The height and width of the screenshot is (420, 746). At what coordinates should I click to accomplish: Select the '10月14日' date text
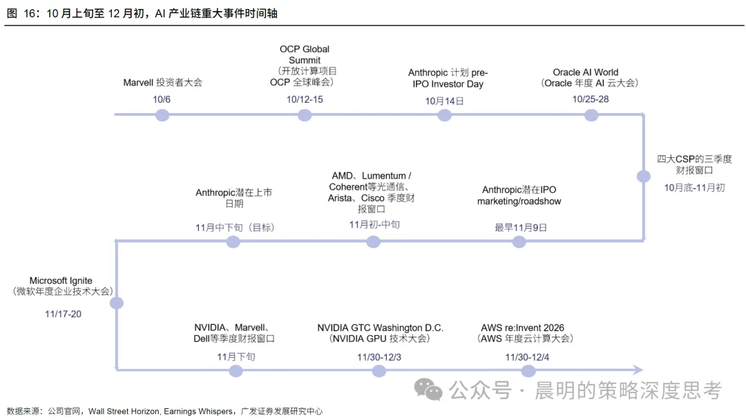pyautogui.click(x=444, y=101)
